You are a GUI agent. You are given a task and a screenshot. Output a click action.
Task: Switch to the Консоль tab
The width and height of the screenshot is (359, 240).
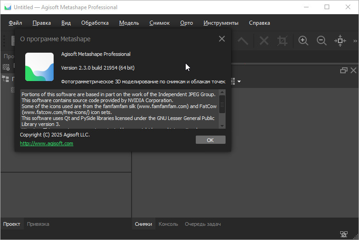coord(168,224)
